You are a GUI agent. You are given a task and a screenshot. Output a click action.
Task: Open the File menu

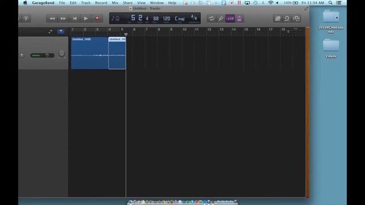[62, 3]
